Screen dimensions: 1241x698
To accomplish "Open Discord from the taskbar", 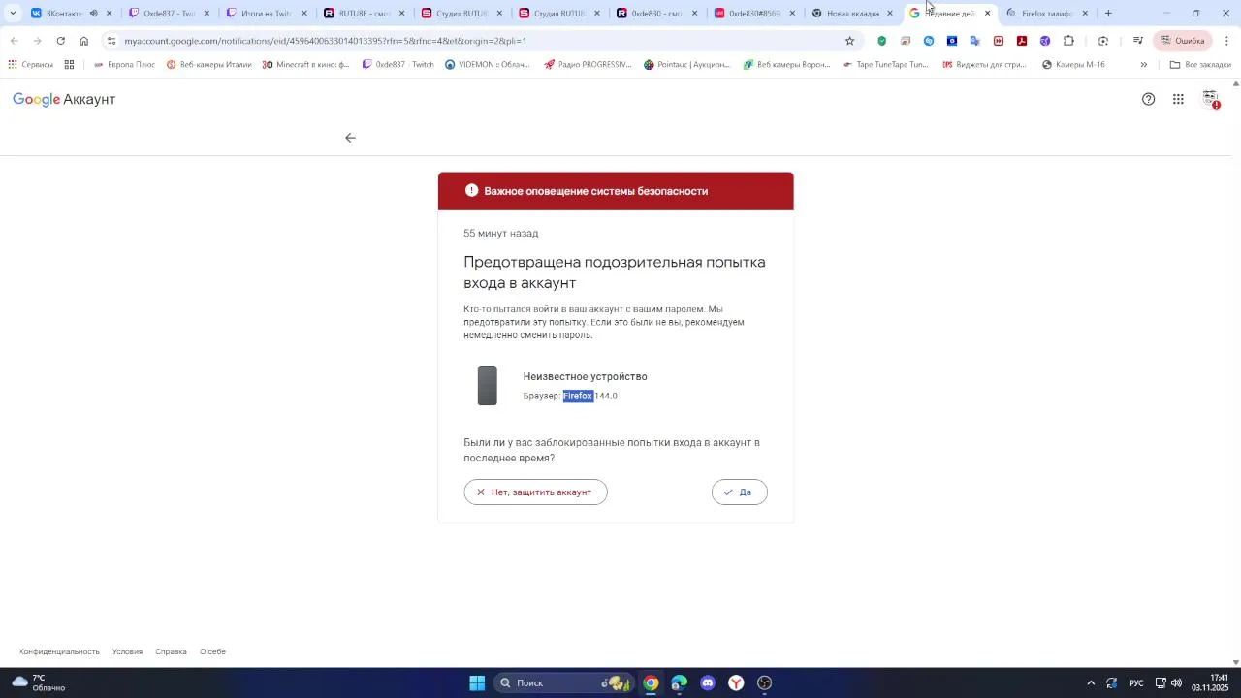I will tap(708, 683).
